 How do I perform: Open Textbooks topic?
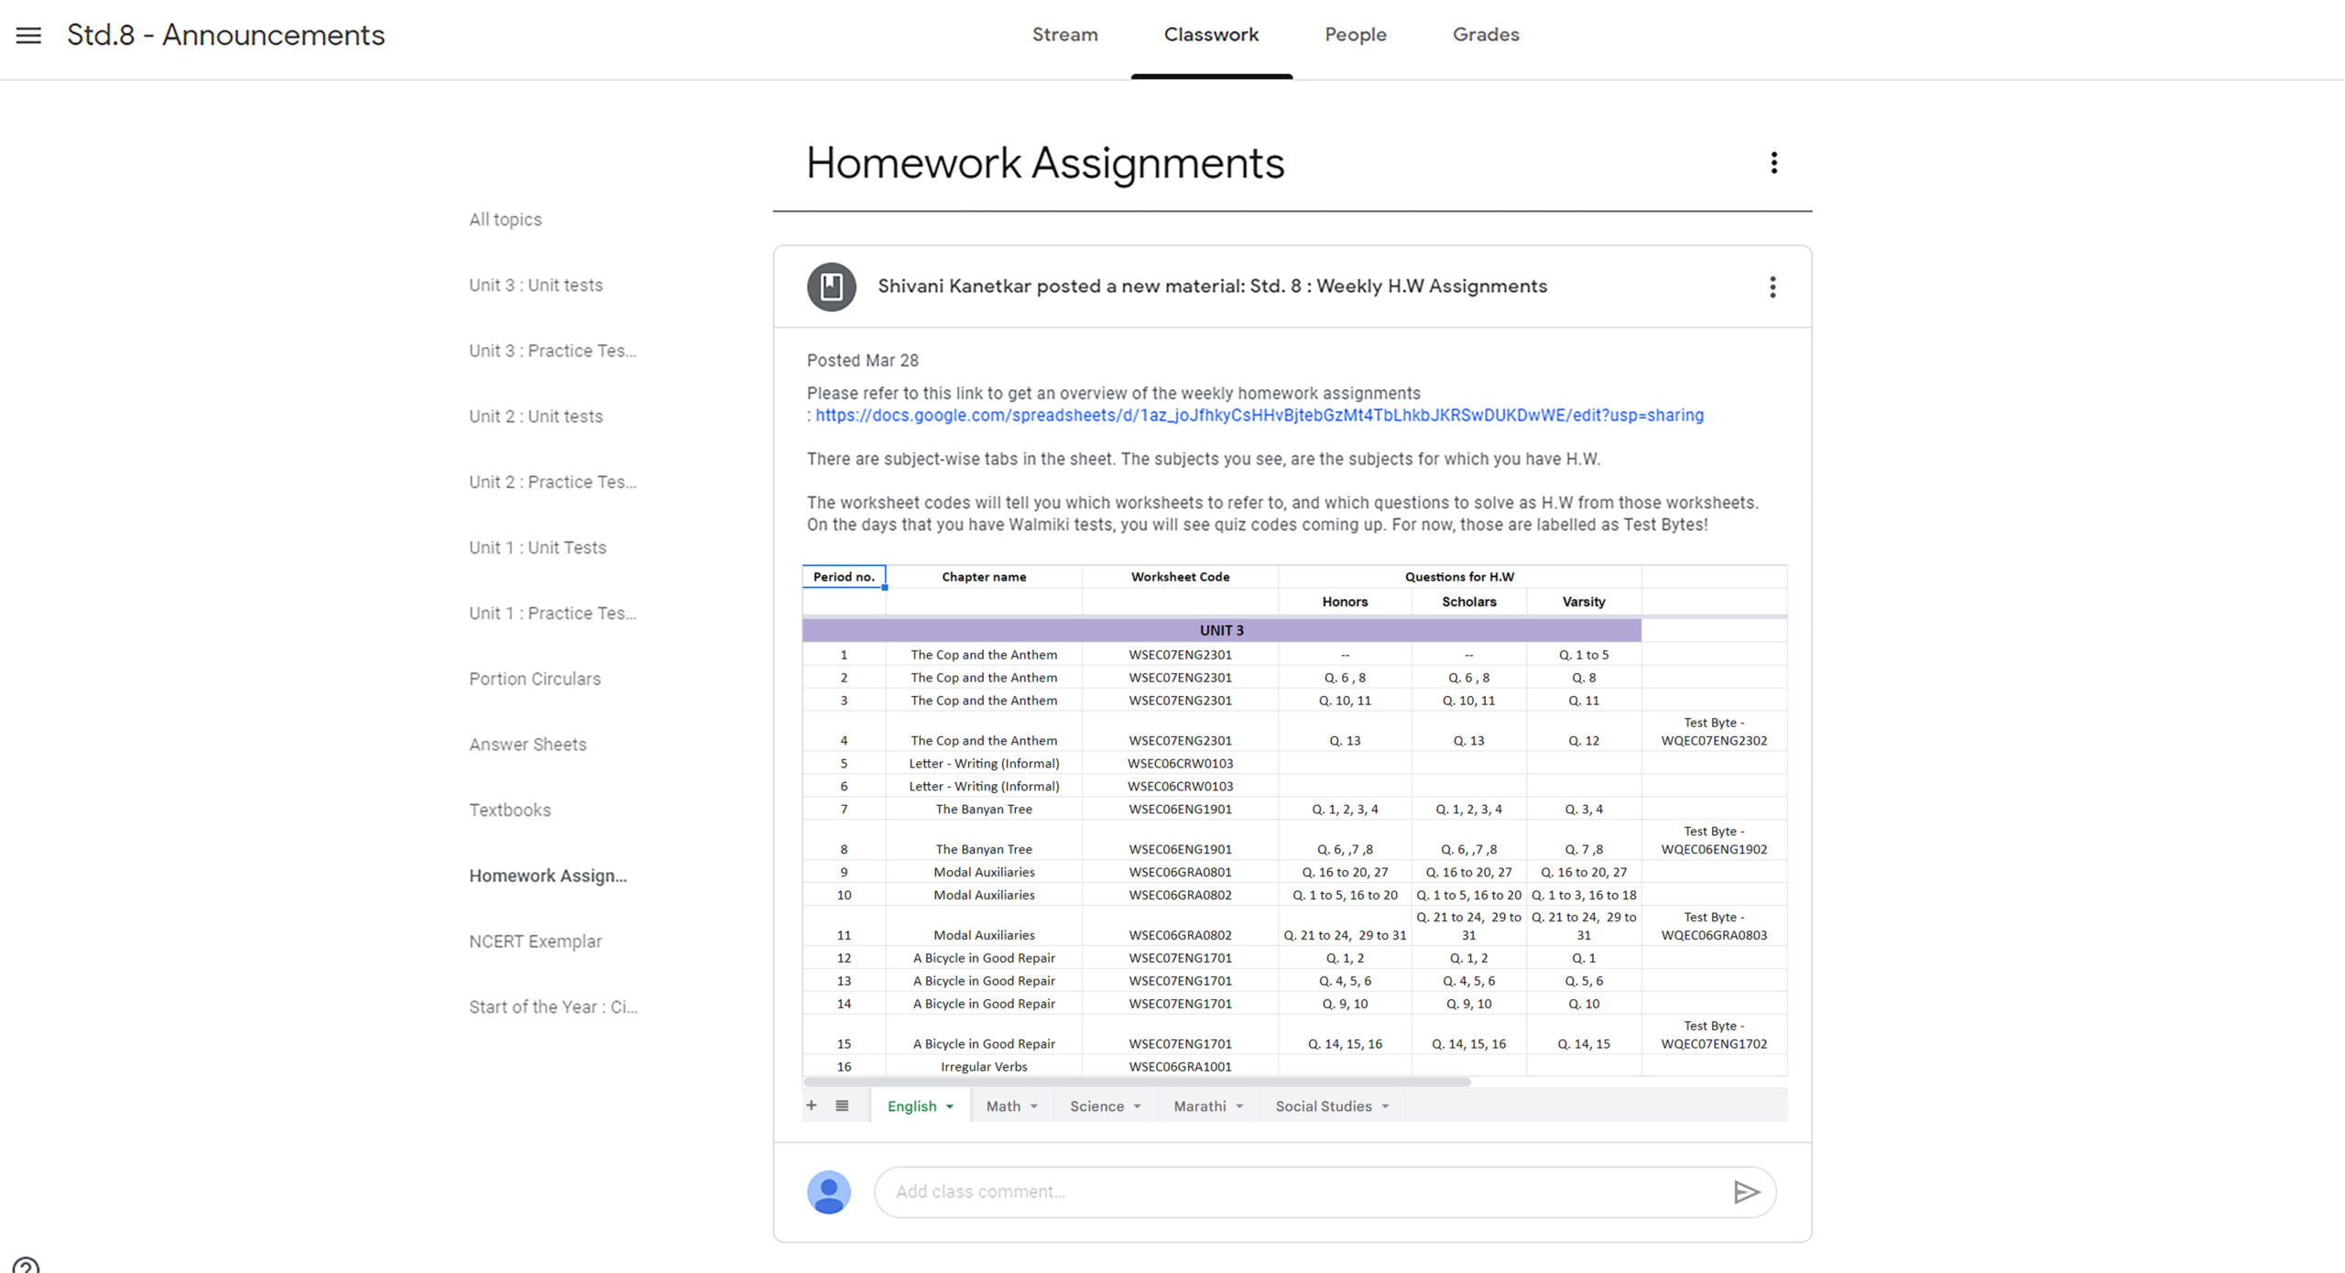click(510, 811)
